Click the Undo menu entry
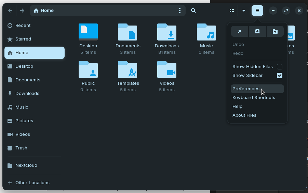This screenshot has width=308, height=193. tap(257, 45)
